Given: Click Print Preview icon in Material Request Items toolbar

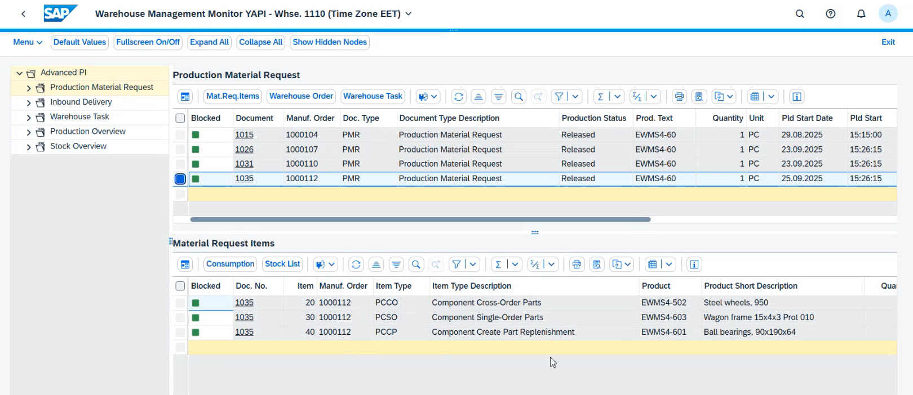Looking at the screenshot, I should coord(597,264).
